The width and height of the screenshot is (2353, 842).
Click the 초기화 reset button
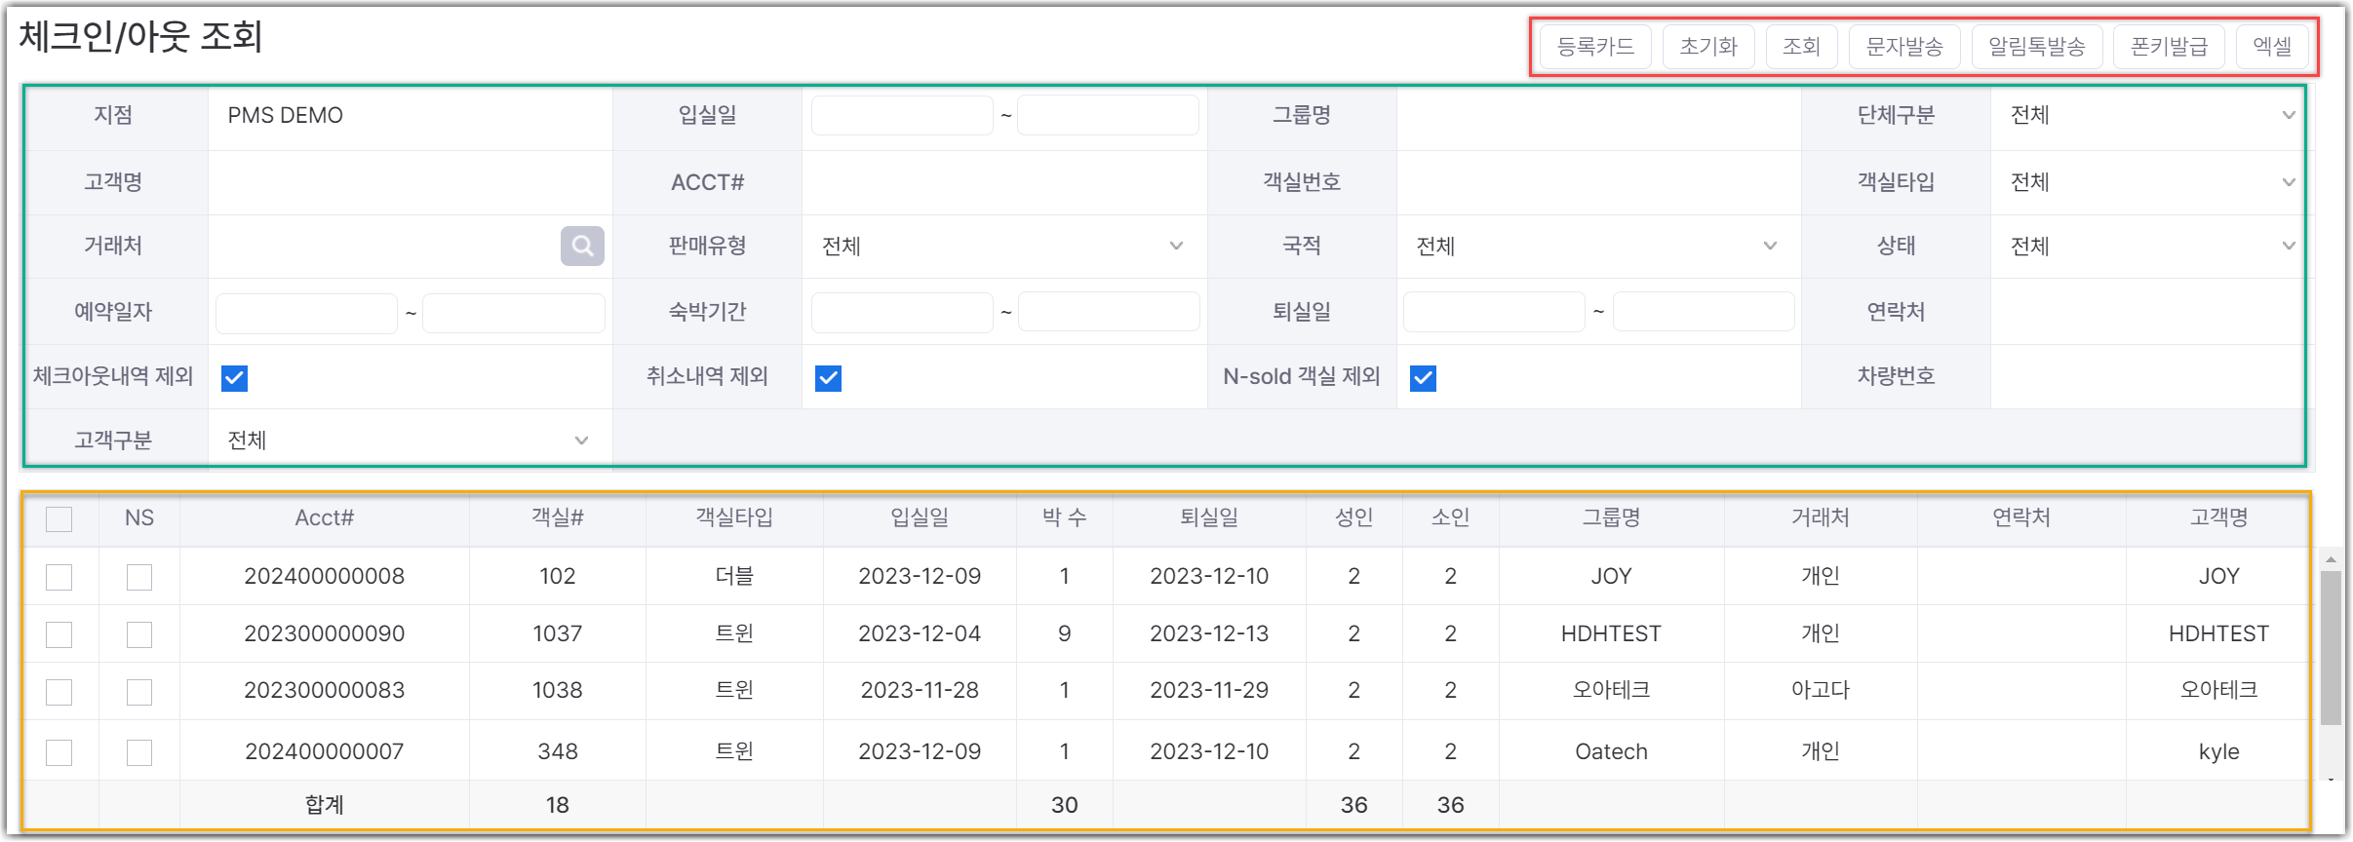1708,47
